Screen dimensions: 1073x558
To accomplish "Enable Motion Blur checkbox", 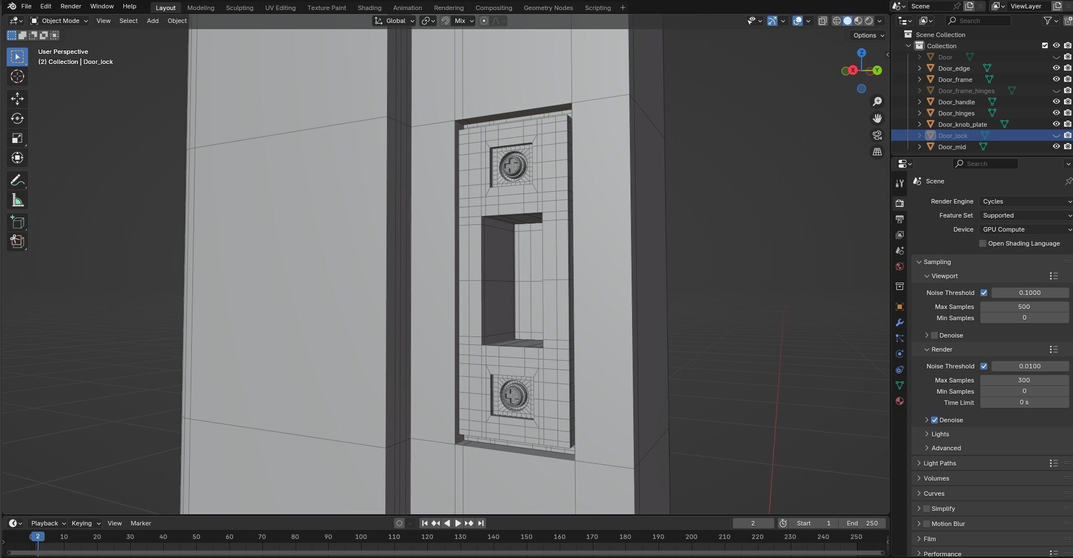I will 927,524.
